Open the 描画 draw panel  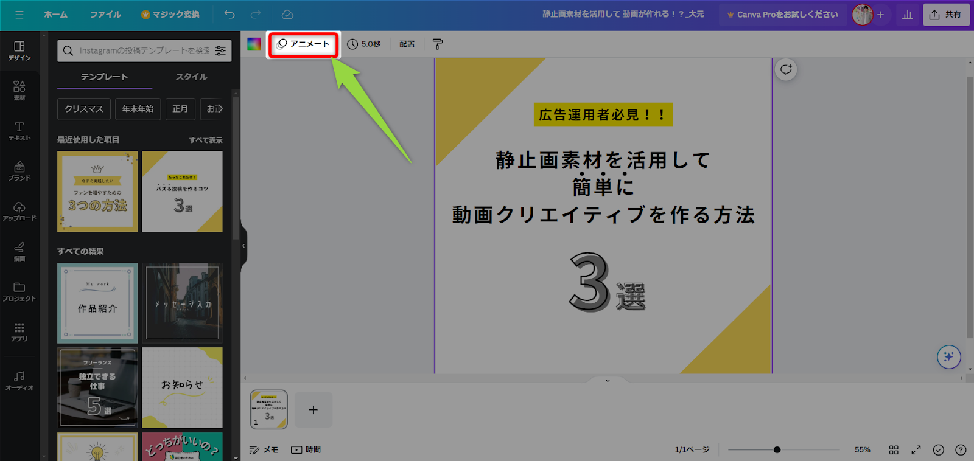[19, 251]
